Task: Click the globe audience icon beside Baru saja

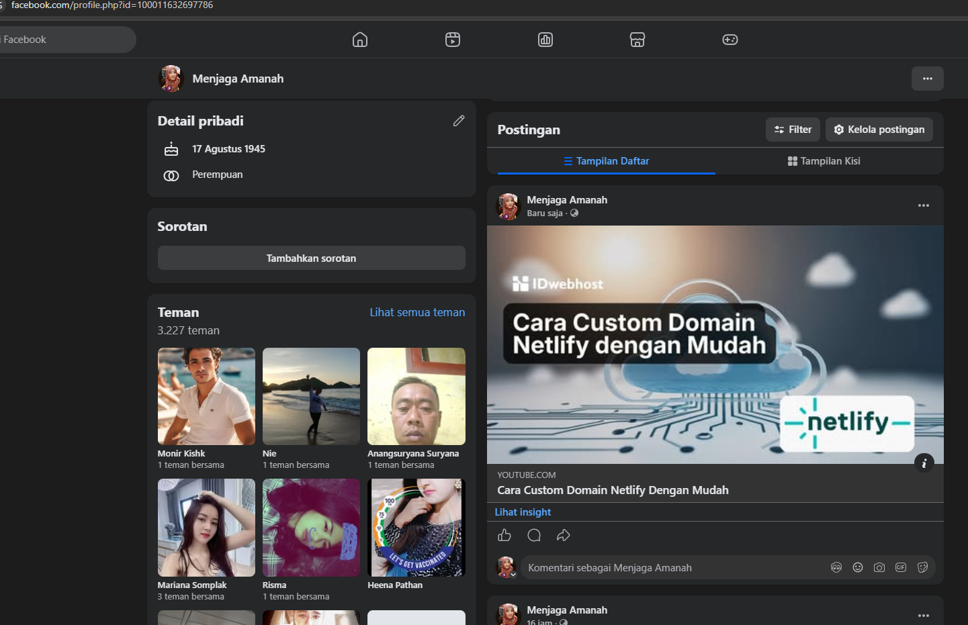Action: 574,213
